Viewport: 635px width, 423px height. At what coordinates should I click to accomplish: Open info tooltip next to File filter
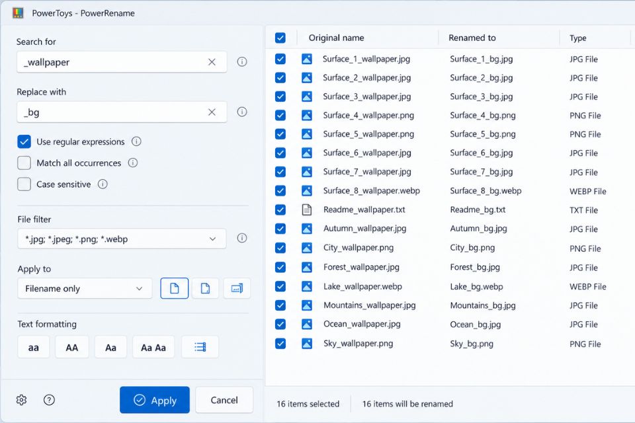[x=242, y=238]
